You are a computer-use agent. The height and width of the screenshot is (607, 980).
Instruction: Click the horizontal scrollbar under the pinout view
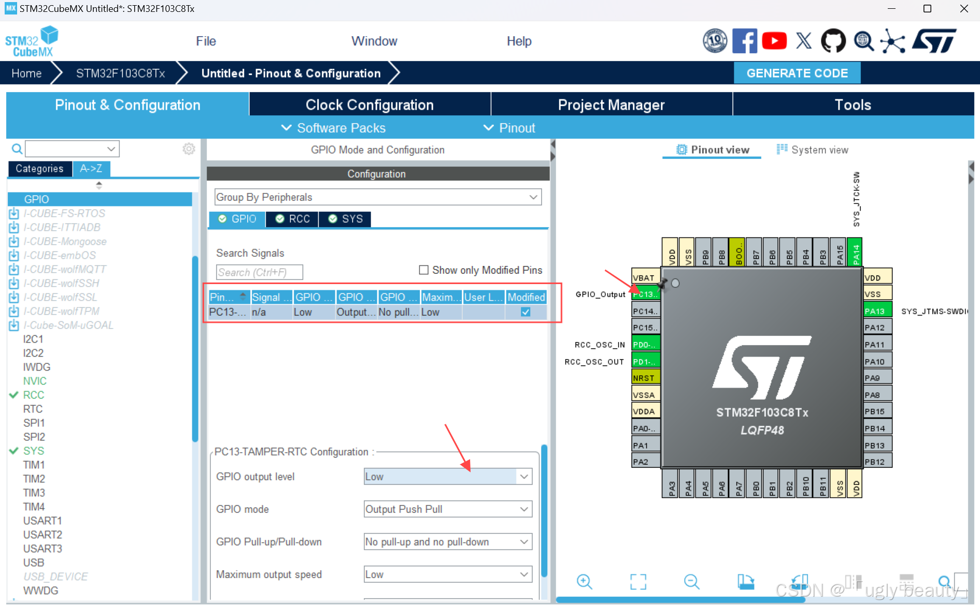click(680, 600)
